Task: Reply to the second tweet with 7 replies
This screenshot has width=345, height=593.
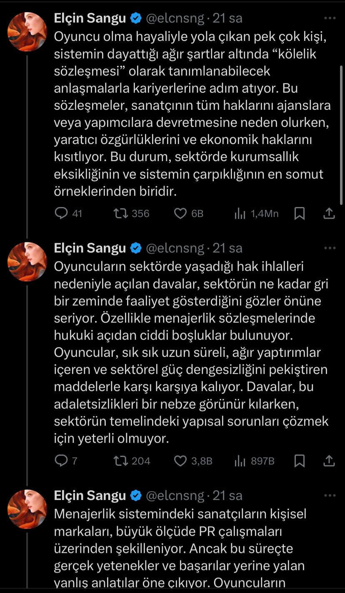Action: tap(61, 461)
